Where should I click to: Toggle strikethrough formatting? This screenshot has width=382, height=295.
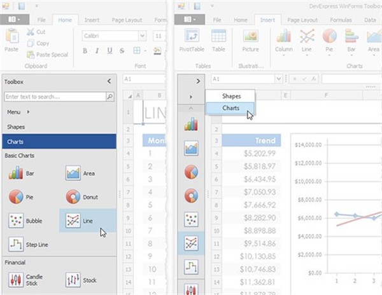pos(122,51)
